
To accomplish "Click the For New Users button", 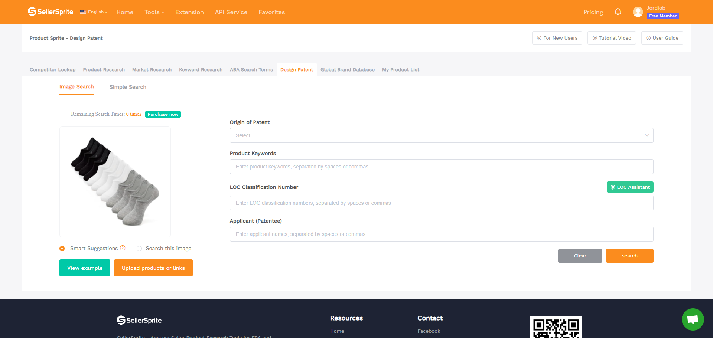I will coord(557,38).
